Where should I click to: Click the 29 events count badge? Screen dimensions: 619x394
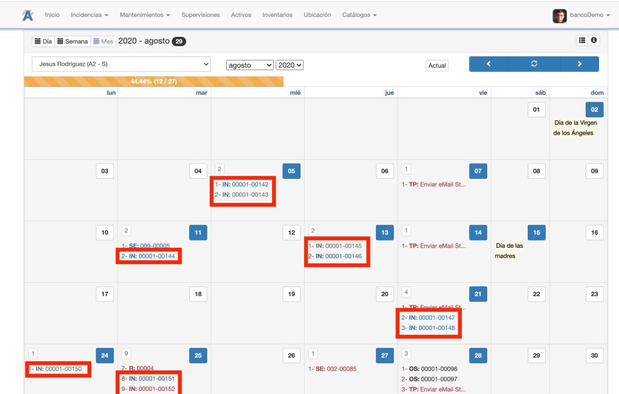pyautogui.click(x=179, y=42)
